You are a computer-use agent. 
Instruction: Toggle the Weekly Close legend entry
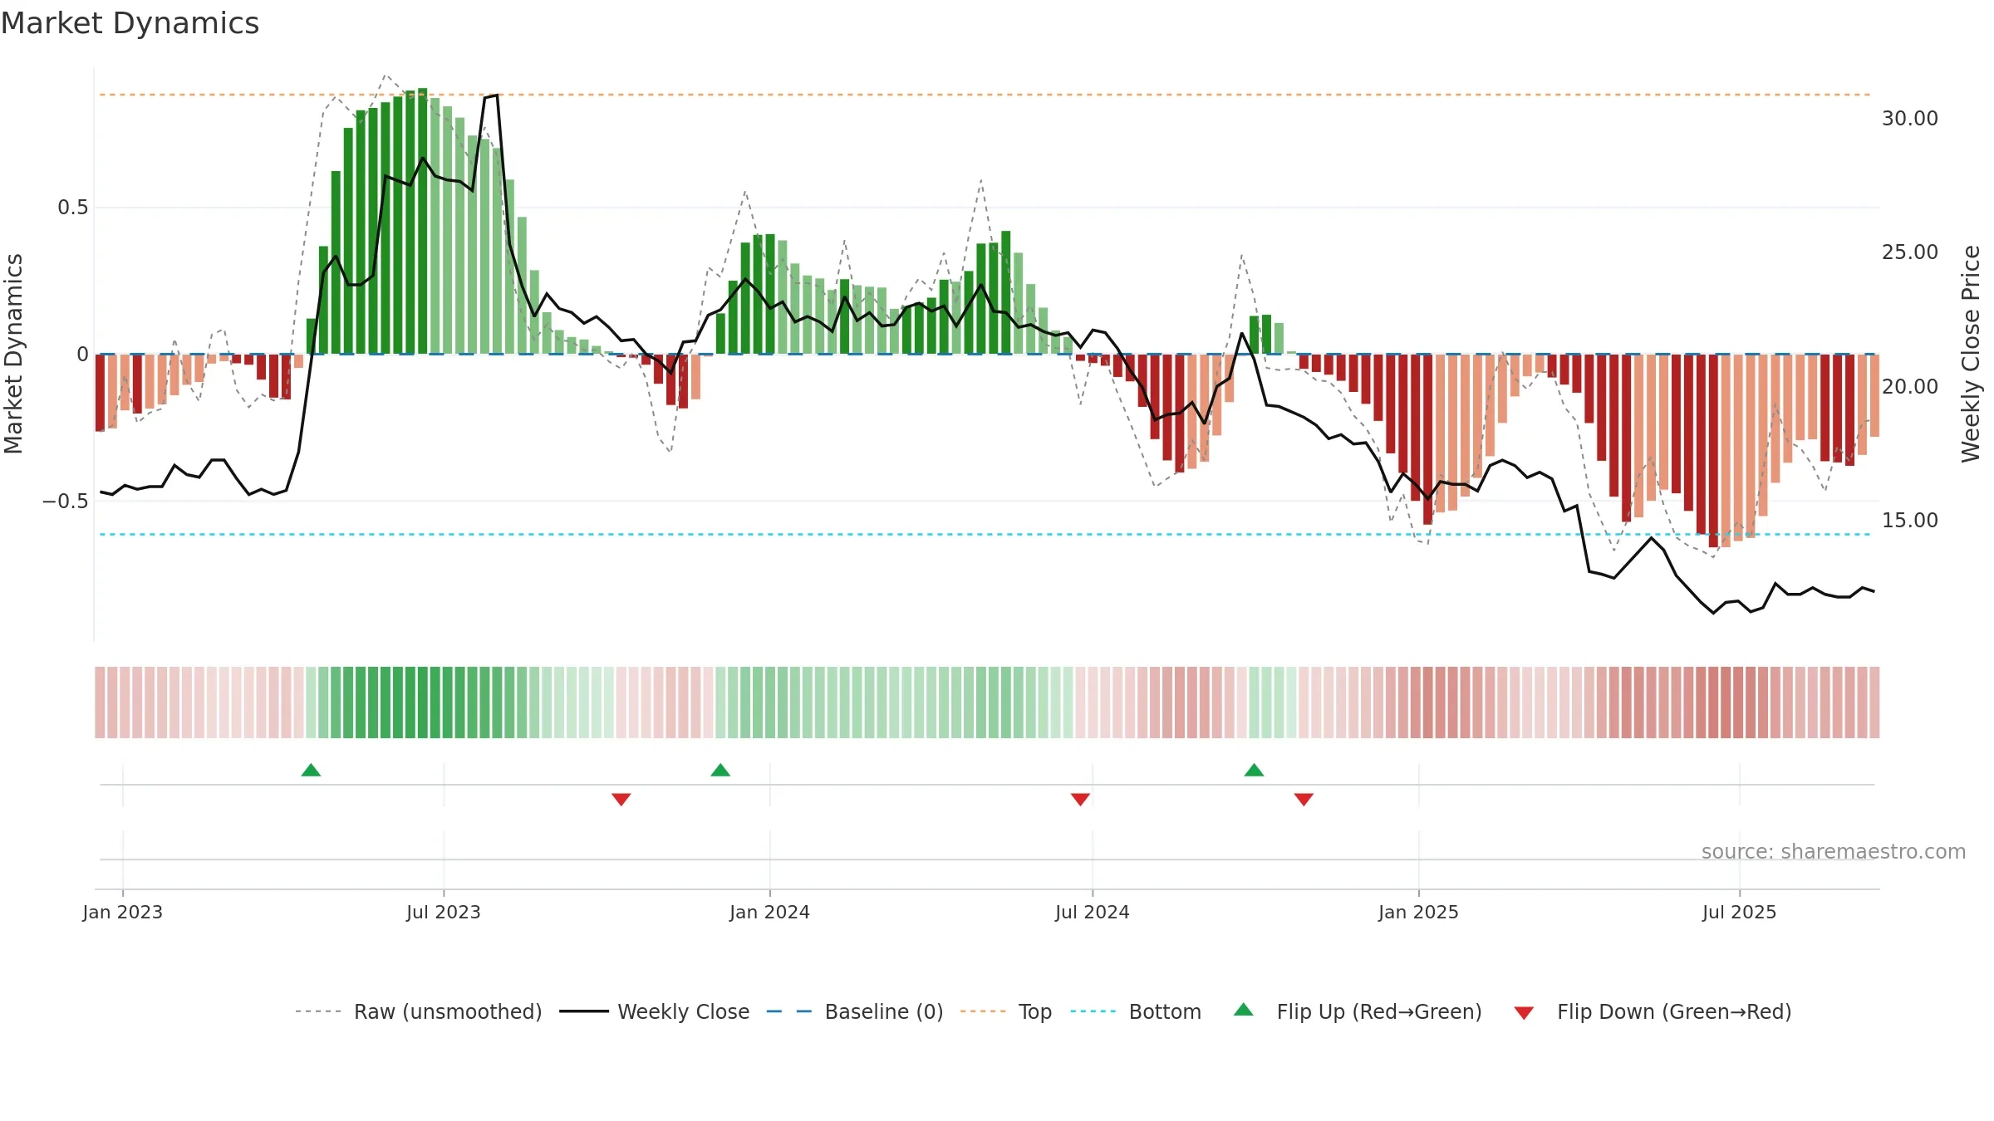pyautogui.click(x=654, y=1011)
